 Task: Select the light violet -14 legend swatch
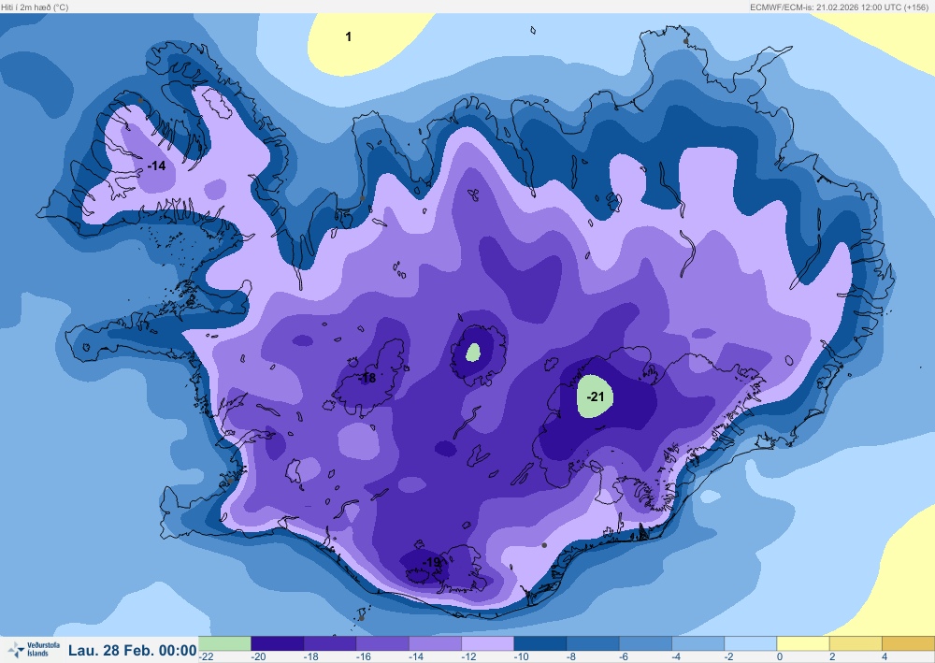[x=436, y=643]
